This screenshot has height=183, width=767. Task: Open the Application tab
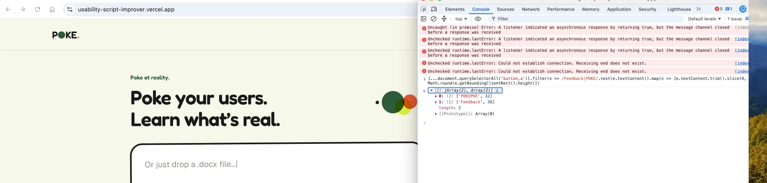pos(619,9)
